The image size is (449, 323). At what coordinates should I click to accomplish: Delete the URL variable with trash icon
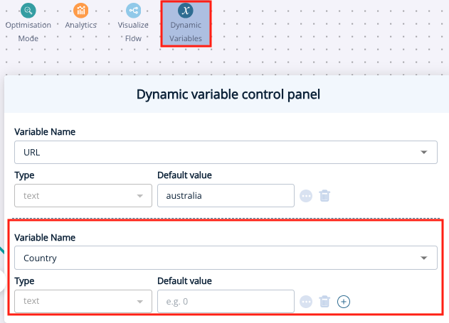(x=324, y=196)
